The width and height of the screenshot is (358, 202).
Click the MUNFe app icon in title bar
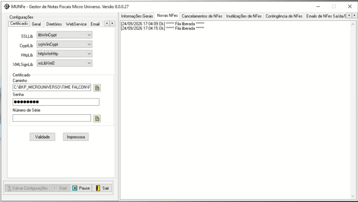7,6
